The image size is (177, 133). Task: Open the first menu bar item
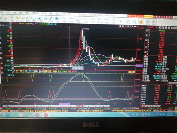tap(2, 12)
